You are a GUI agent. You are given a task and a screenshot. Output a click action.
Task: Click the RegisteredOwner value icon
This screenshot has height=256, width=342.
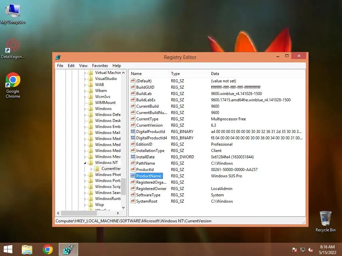[x=133, y=189]
